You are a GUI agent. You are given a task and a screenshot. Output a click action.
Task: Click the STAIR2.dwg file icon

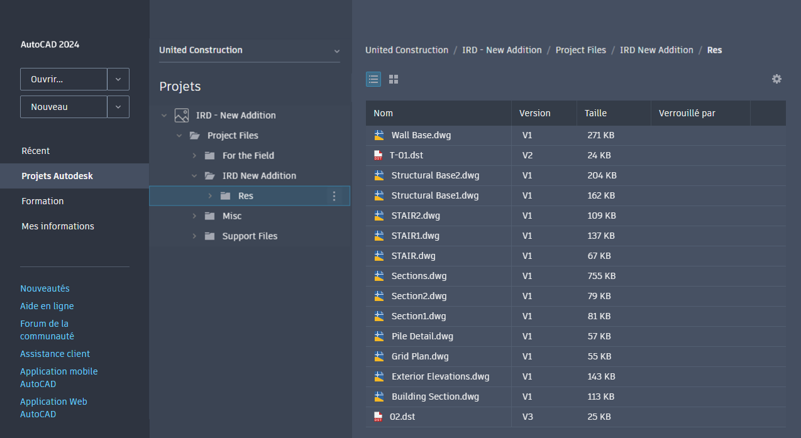(x=378, y=216)
